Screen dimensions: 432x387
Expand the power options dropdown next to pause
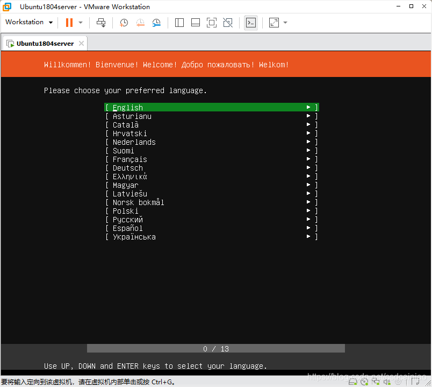81,23
